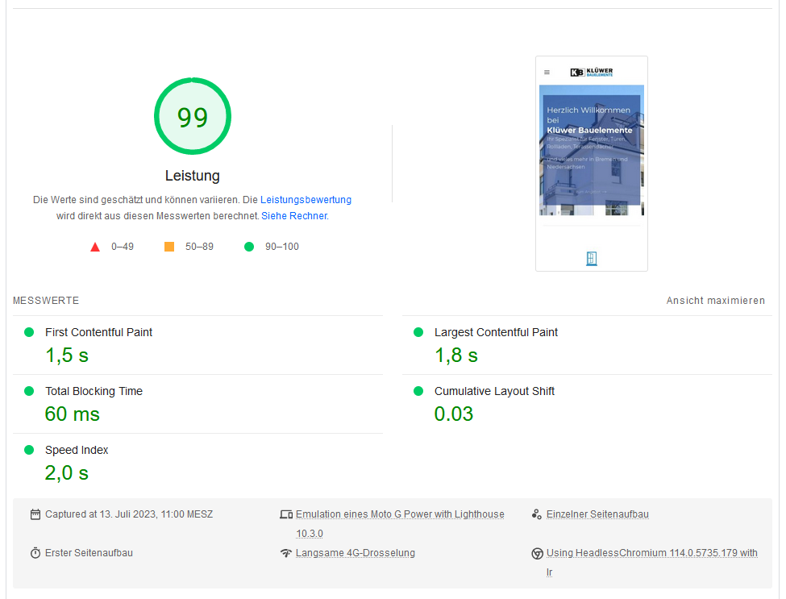Screen dimensions: 786x599
Task: Click the Einzelner Seitenaufbau entry
Action: click(x=597, y=514)
